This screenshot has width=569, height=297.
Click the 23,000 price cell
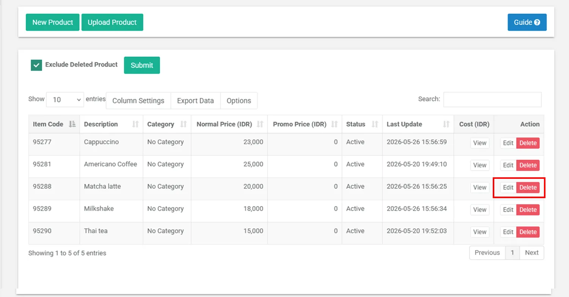pos(229,144)
